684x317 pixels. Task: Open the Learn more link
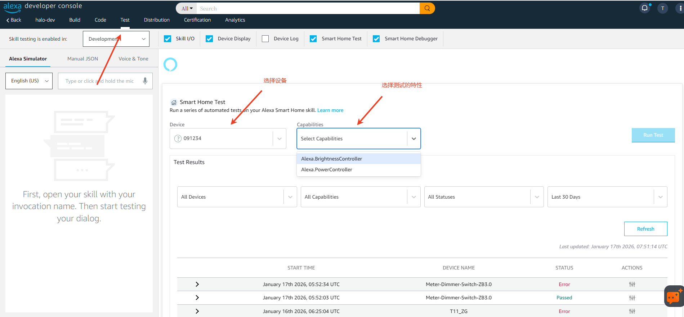coord(330,110)
